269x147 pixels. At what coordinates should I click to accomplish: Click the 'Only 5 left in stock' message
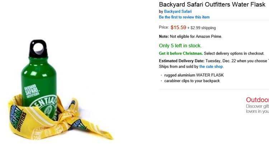tap(180, 46)
